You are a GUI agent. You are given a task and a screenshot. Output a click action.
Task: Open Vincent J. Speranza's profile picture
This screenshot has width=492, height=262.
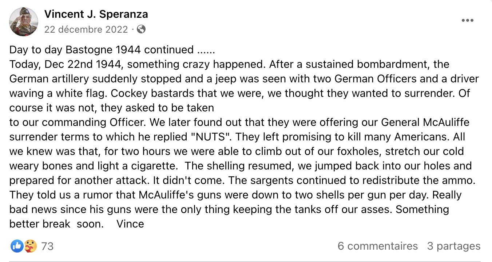coord(24,22)
